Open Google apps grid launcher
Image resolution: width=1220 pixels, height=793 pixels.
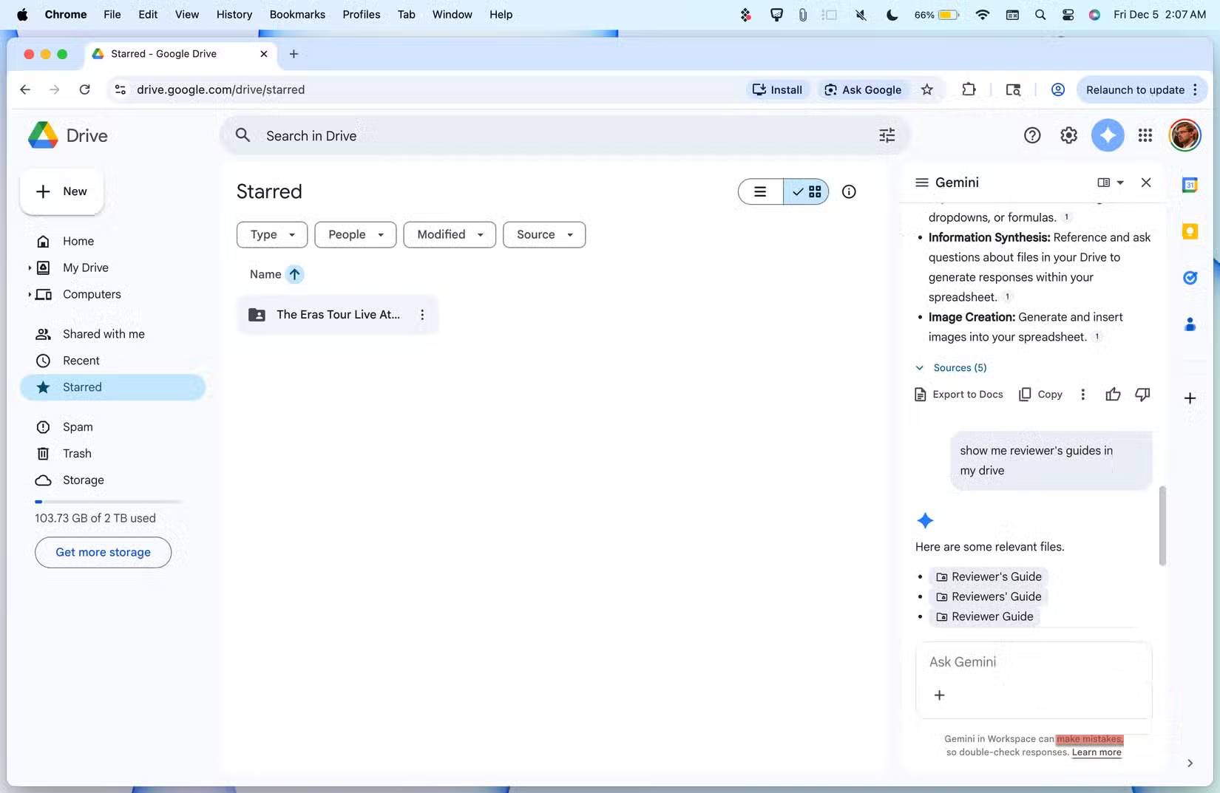[1145, 135]
